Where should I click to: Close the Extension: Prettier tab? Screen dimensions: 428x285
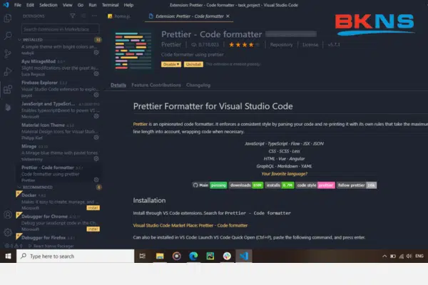coord(228,16)
